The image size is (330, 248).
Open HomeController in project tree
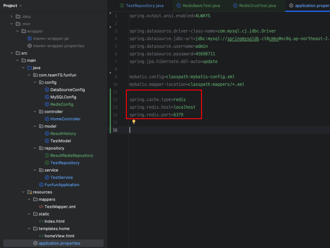click(x=65, y=119)
